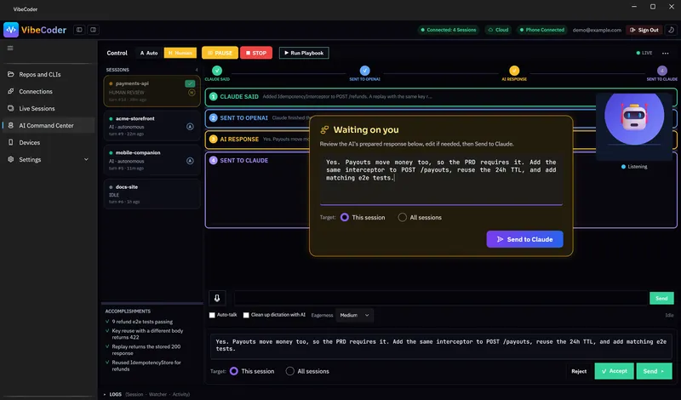
Task: Click the Live Sessions chat icon
Action: [x=11, y=108]
